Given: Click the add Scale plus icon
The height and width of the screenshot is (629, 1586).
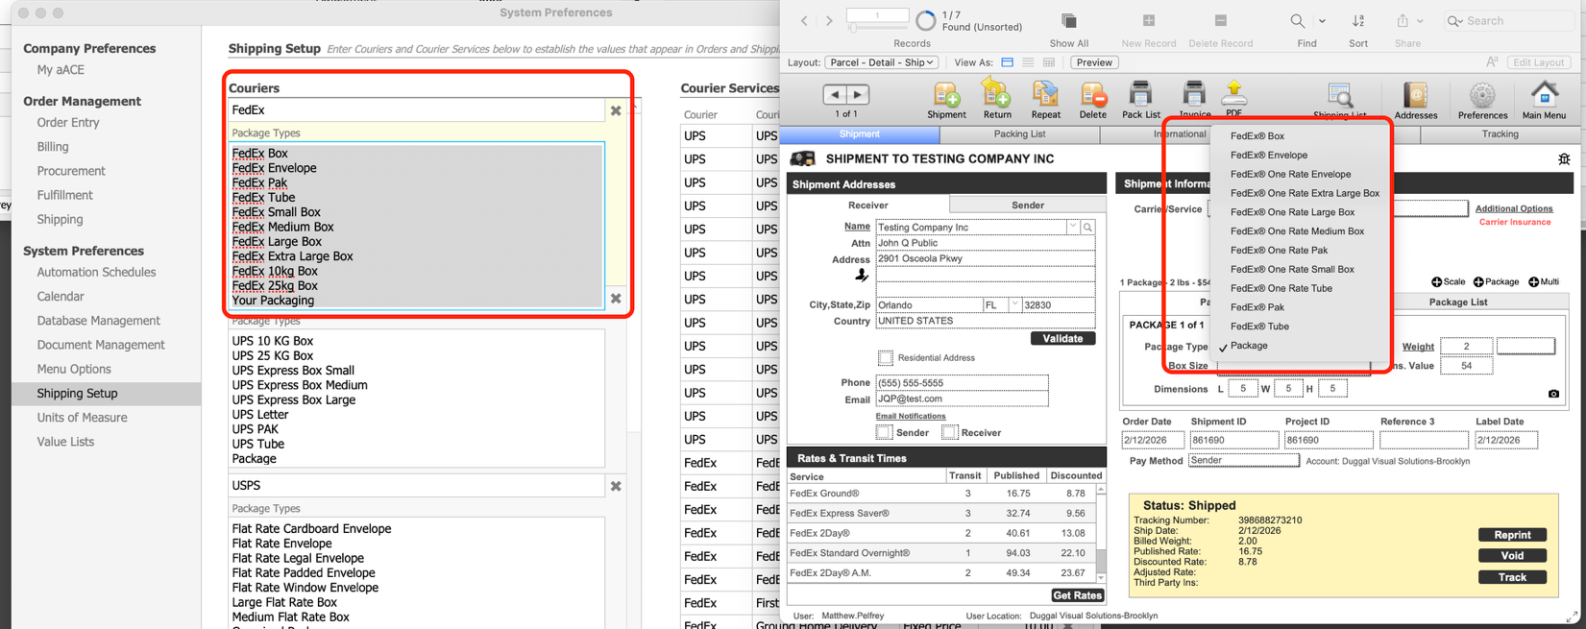Looking at the screenshot, I should (1436, 282).
